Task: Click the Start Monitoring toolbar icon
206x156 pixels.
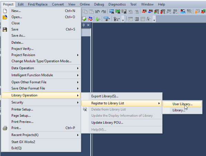Action: pos(156,11)
